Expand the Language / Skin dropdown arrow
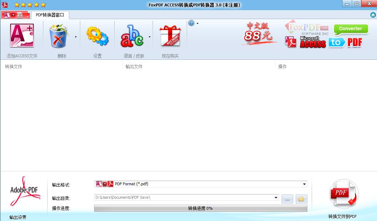The image size is (377, 221). [x=149, y=37]
